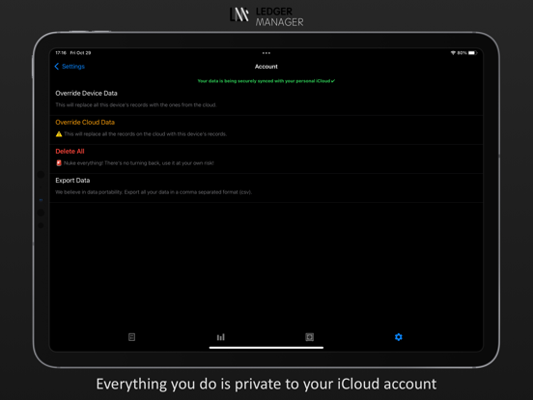Tap the red Delete All option
Image resolution: width=533 pixels, height=400 pixels.
point(266,157)
